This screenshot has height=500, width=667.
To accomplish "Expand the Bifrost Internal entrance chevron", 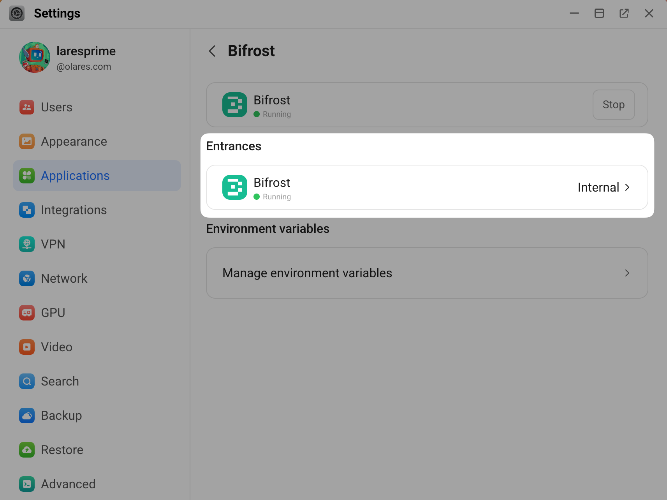I will pos(627,187).
